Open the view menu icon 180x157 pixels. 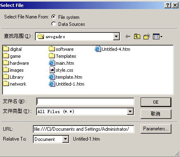157,36
